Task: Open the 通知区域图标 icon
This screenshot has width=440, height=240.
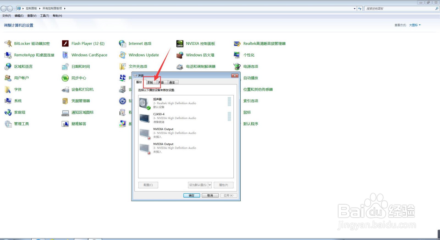Action: pyautogui.click(x=65, y=112)
